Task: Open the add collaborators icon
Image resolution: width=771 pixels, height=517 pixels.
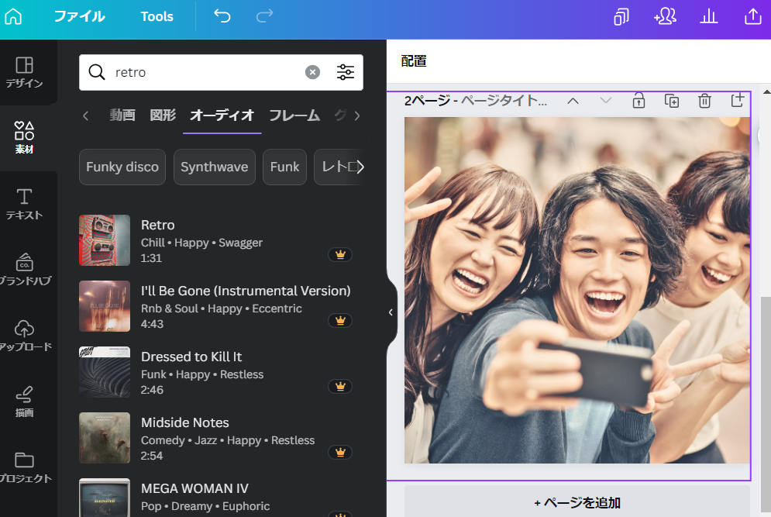Action: (665, 16)
